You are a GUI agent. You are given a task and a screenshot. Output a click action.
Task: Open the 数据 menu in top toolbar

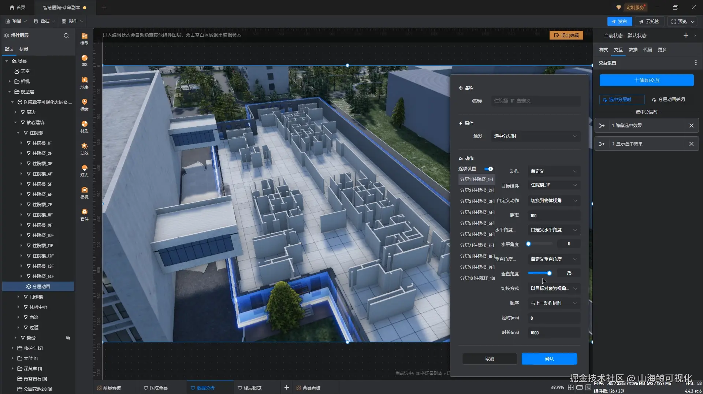pyautogui.click(x=44, y=21)
